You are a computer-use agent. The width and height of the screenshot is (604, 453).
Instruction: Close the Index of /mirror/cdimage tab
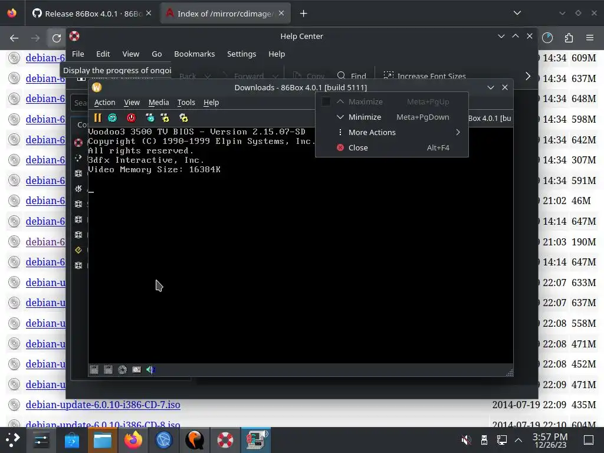coord(281,13)
